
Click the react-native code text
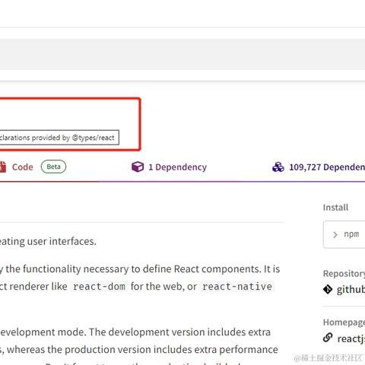237,287
